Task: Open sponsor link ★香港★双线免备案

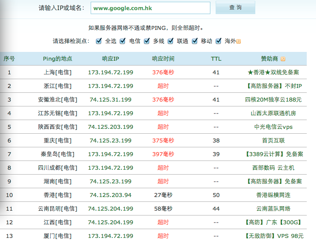Action: point(273,72)
